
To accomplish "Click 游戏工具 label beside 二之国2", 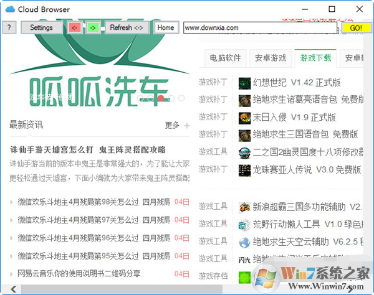I will click(x=213, y=152).
